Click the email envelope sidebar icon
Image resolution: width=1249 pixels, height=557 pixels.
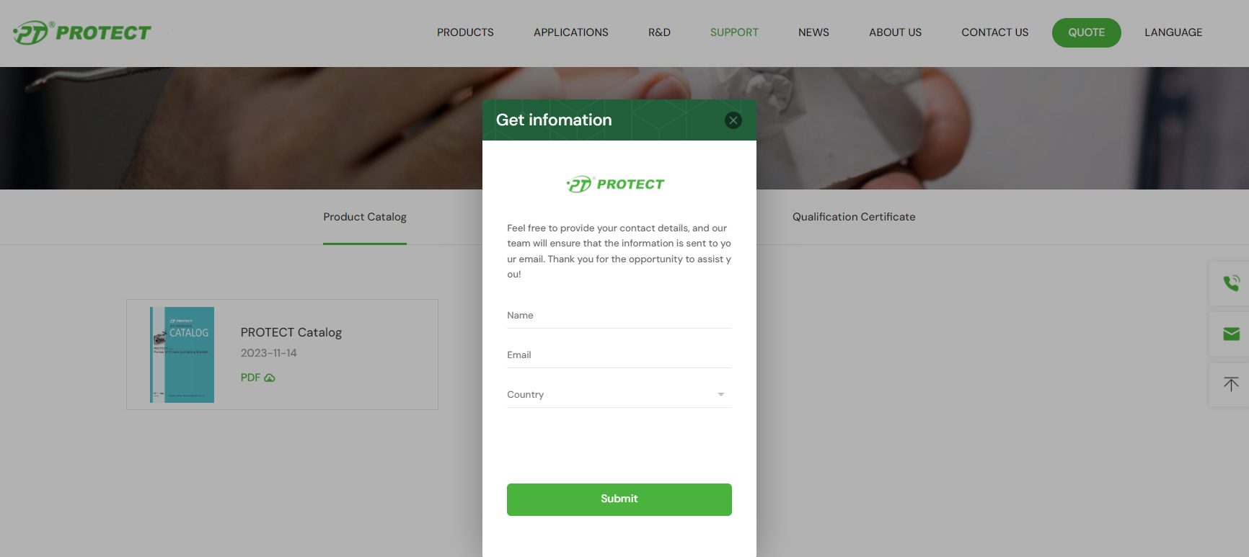pyautogui.click(x=1231, y=334)
